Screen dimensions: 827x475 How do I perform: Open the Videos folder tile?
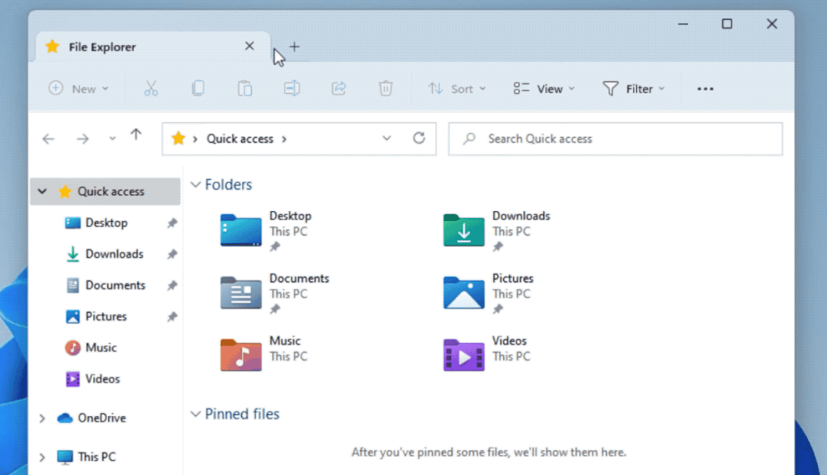tap(487, 355)
